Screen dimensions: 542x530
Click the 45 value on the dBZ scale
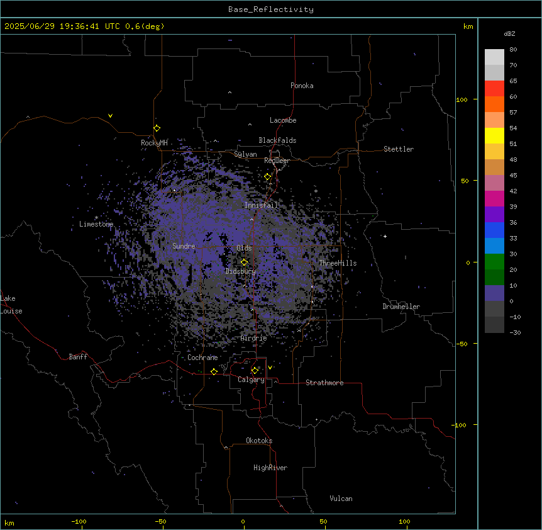tap(513, 175)
